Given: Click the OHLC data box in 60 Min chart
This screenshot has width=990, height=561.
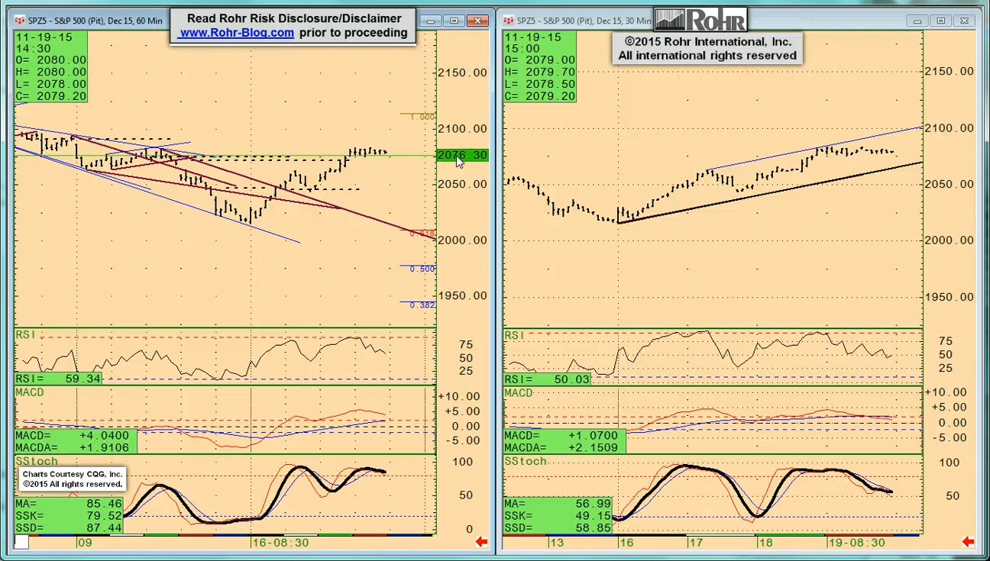Looking at the screenshot, I should [x=50, y=66].
